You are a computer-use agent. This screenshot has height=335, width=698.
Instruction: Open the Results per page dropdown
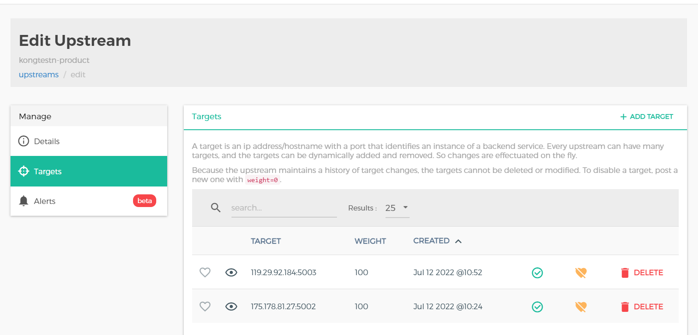[397, 208]
